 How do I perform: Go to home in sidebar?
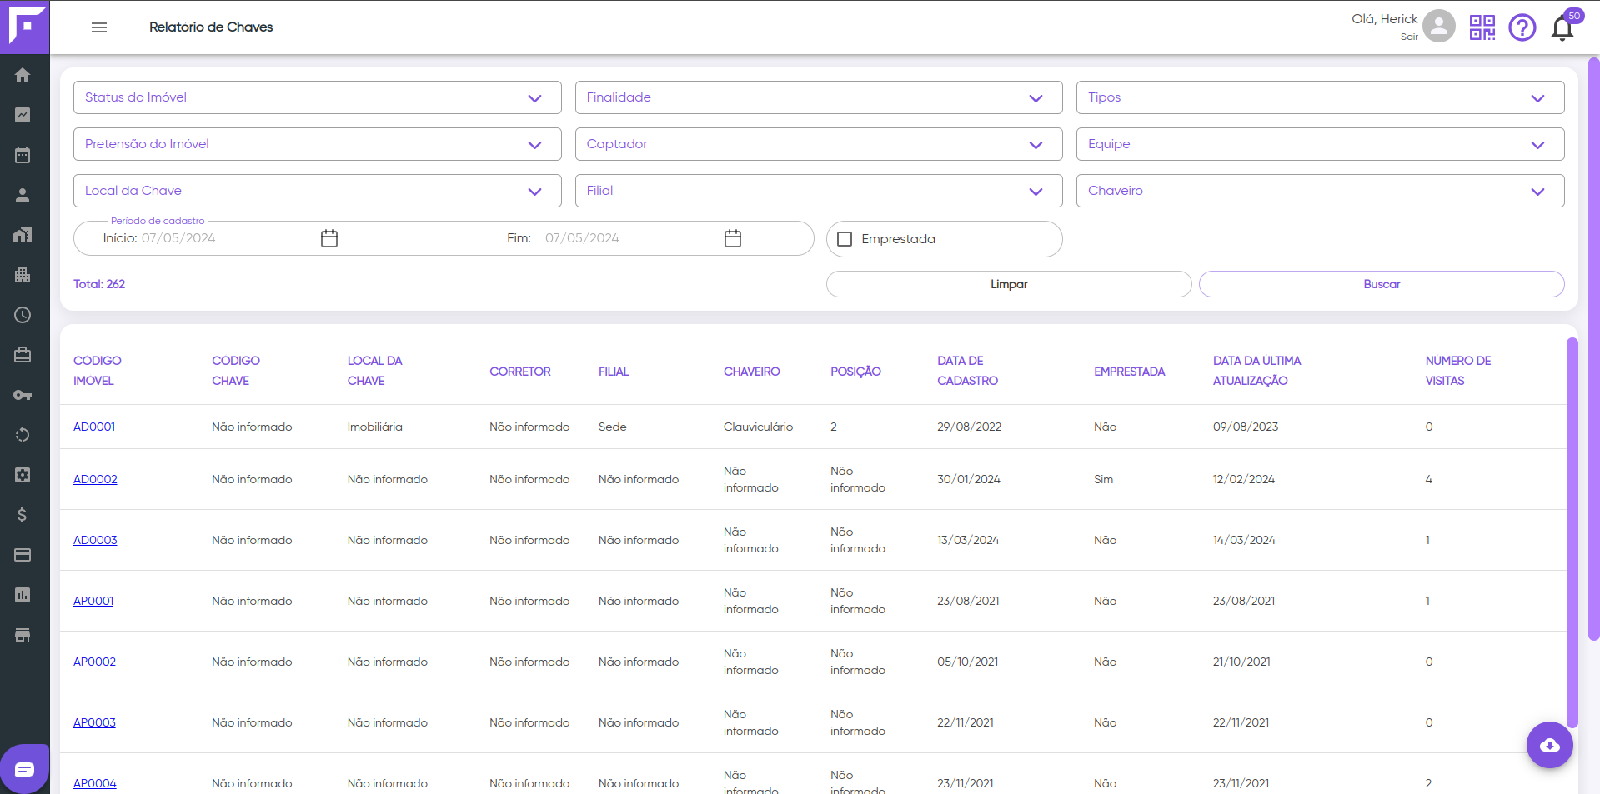pos(23,75)
